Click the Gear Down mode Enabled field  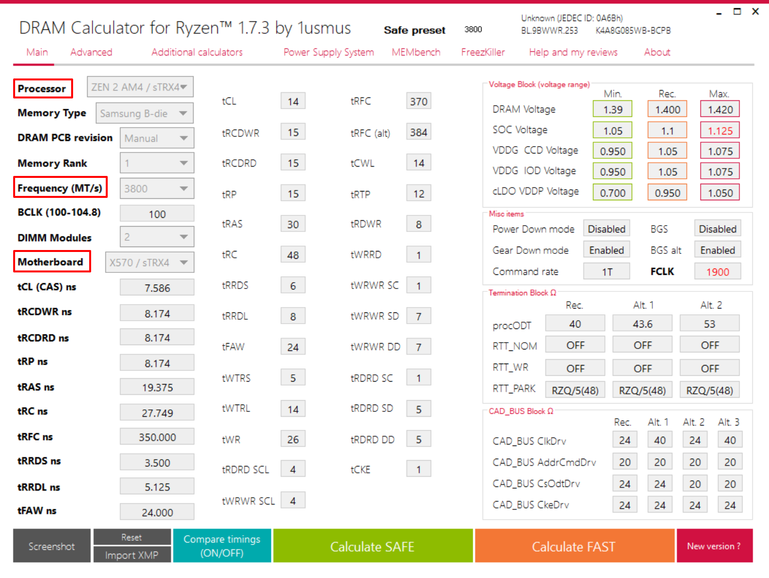tap(606, 250)
